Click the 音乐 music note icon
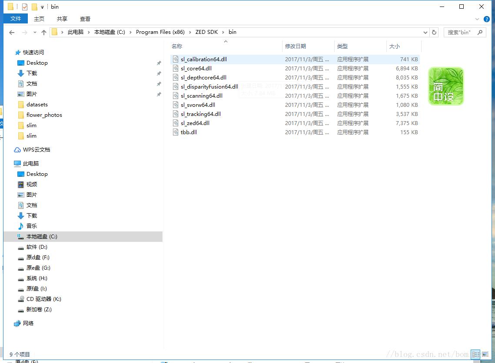 pos(21,226)
